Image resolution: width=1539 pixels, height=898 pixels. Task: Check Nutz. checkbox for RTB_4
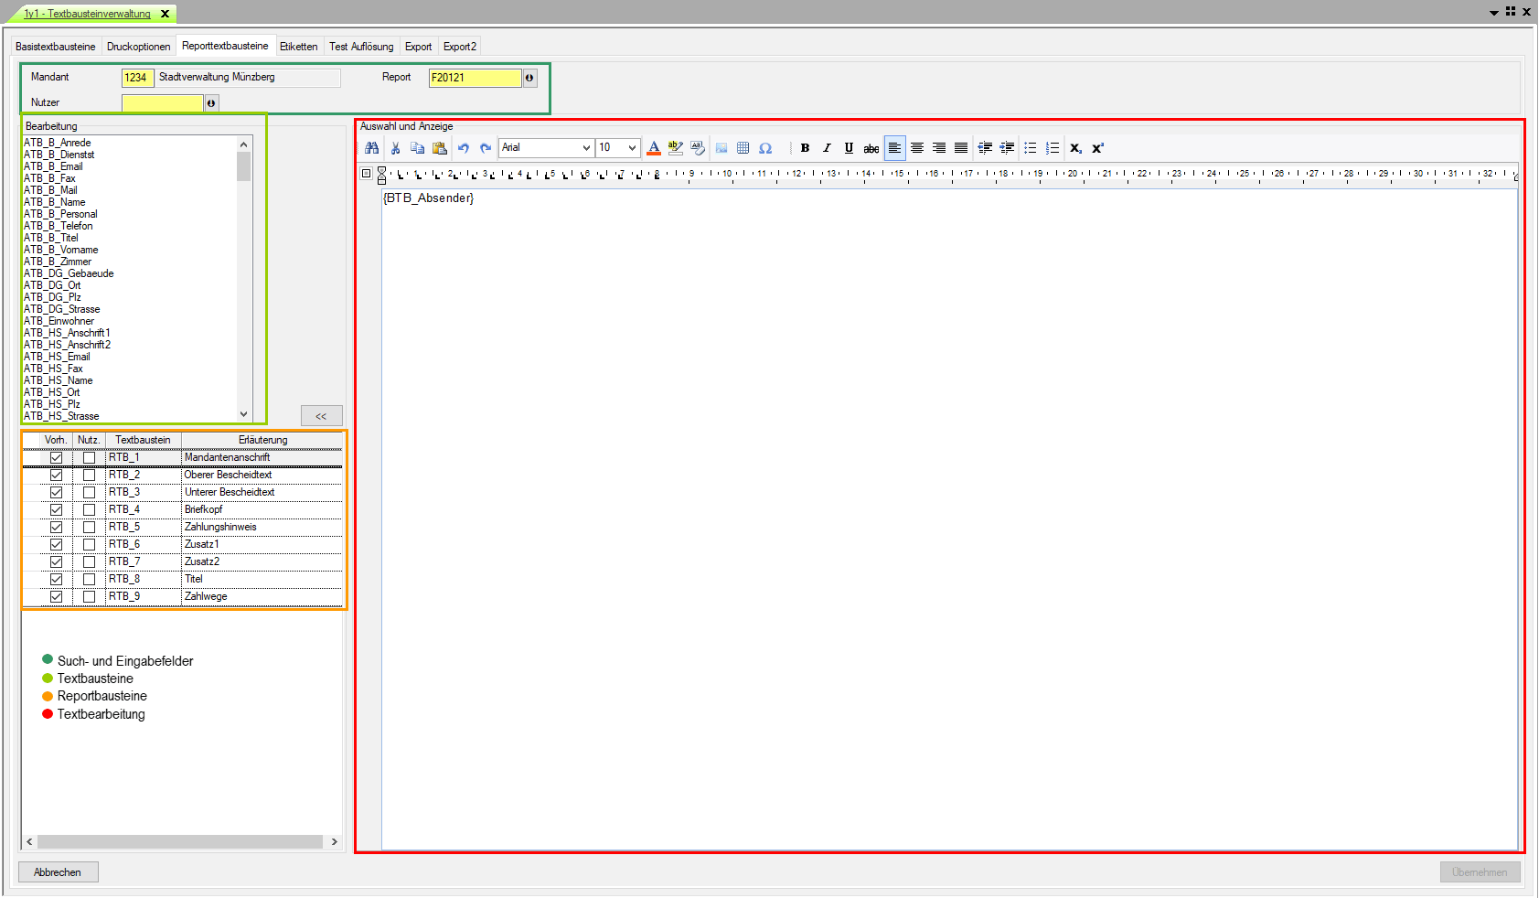(x=89, y=509)
